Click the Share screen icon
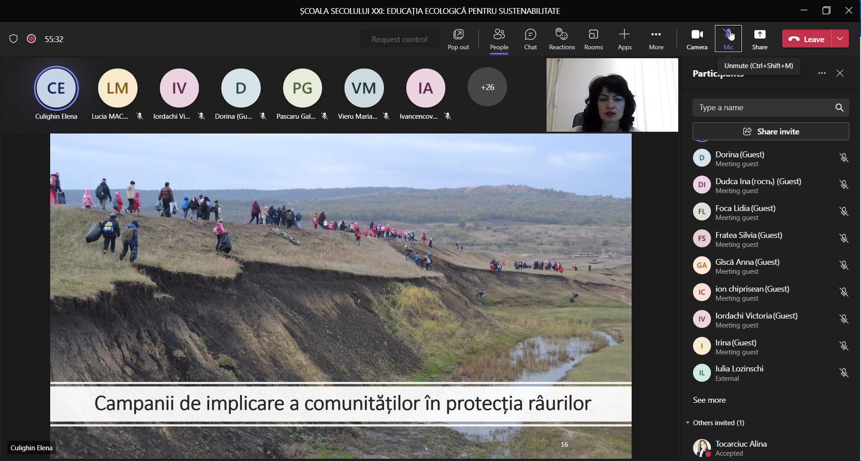This screenshot has height=461, width=861. pyautogui.click(x=760, y=39)
